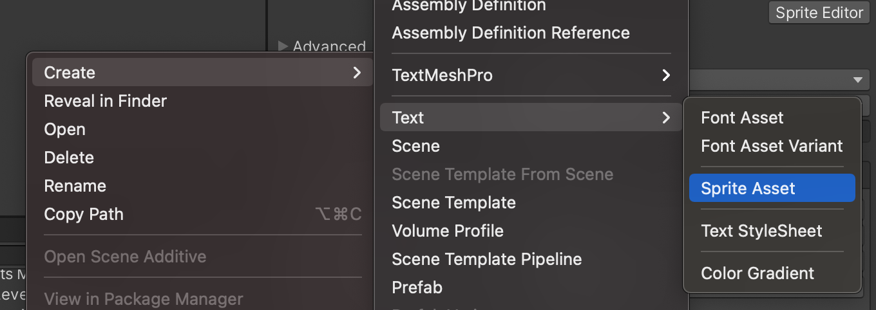876x310 pixels.
Task: Choose Delete from context menu
Action: 69,158
